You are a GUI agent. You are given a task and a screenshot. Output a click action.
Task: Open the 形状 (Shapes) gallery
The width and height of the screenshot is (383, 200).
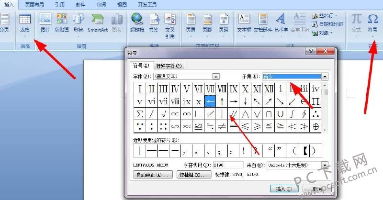[x=78, y=23]
